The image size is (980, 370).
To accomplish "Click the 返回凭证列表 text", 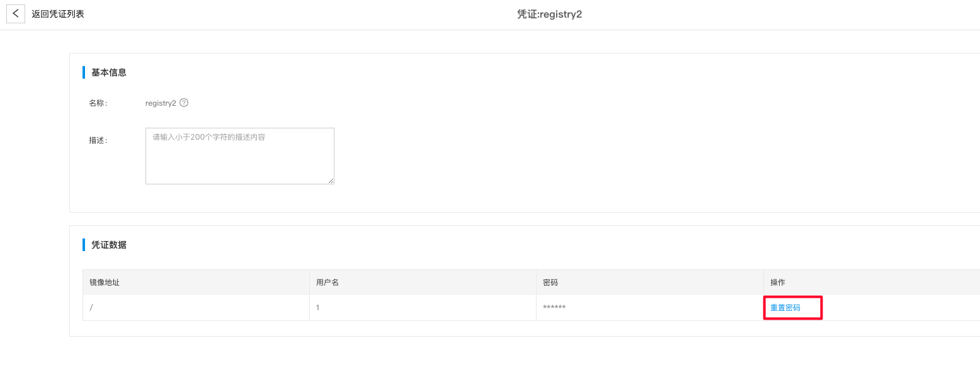I will 58,14.
